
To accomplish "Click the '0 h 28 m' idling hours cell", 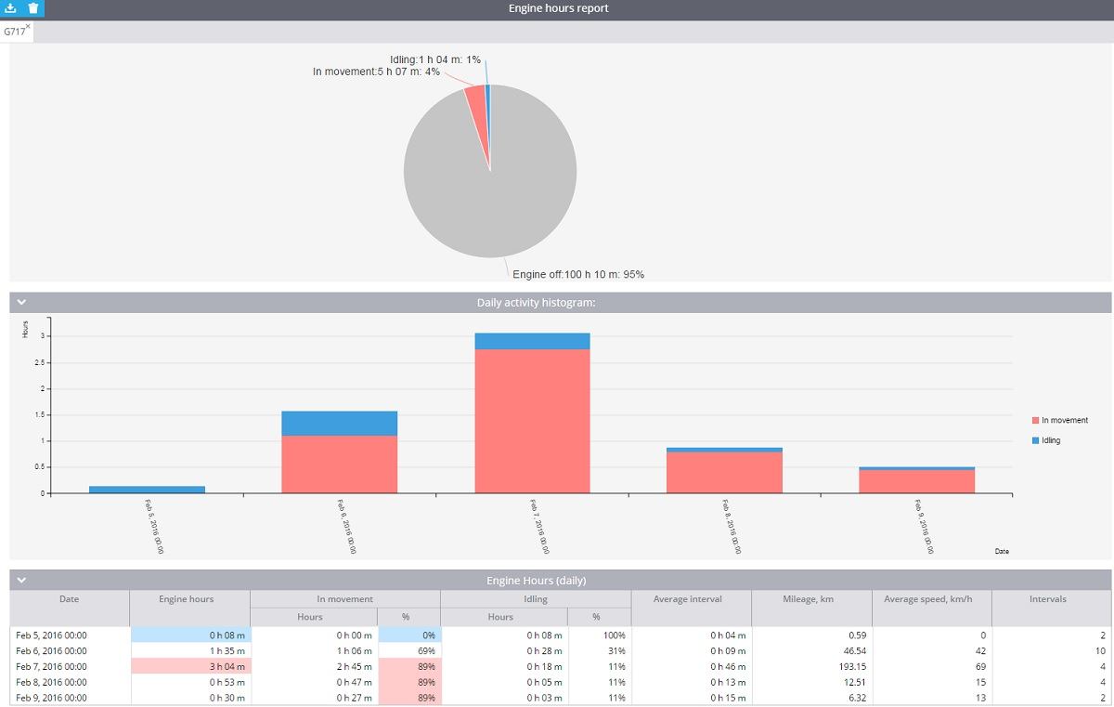I will click(x=504, y=651).
